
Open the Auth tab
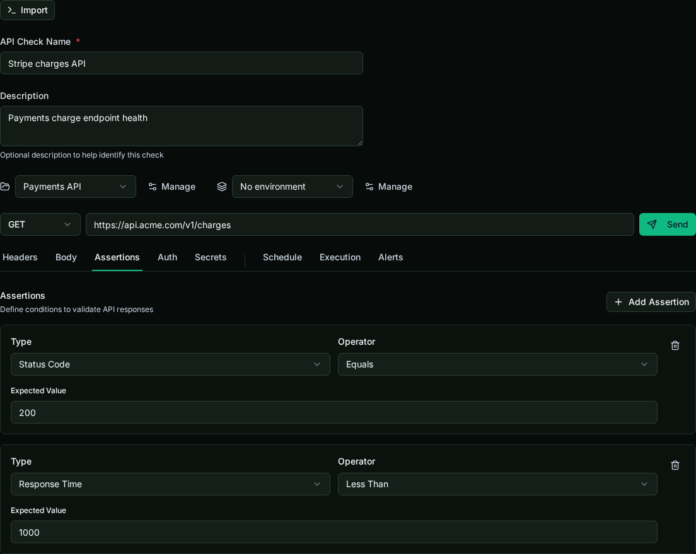(x=167, y=258)
